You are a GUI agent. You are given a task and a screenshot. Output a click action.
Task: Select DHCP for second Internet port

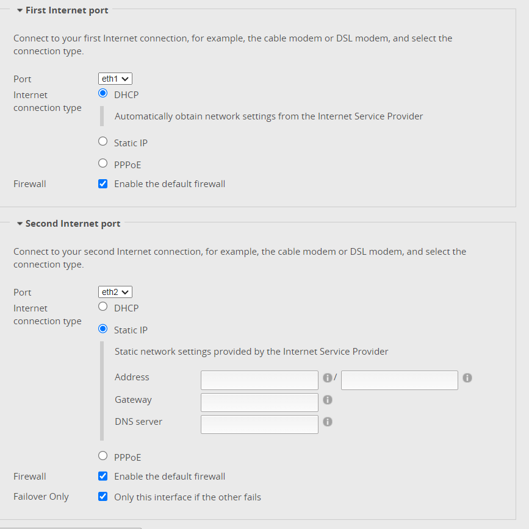[103, 307]
